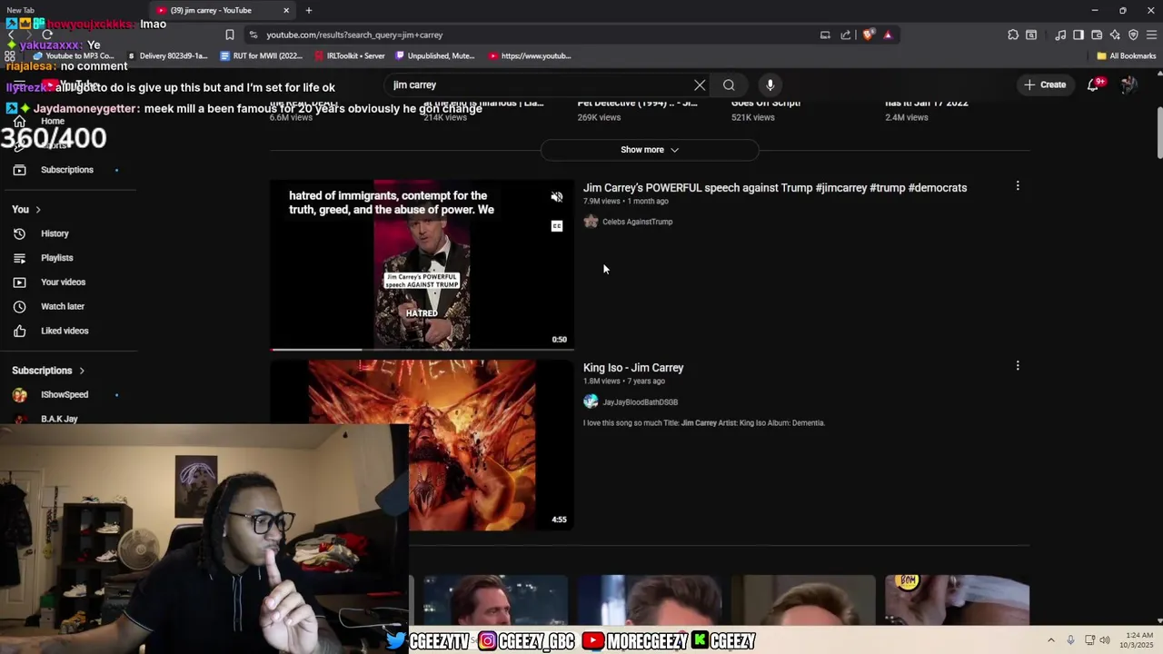Viewport: 1163px width, 654px height.
Task: Start voice search with microphone icon
Action: click(x=770, y=84)
